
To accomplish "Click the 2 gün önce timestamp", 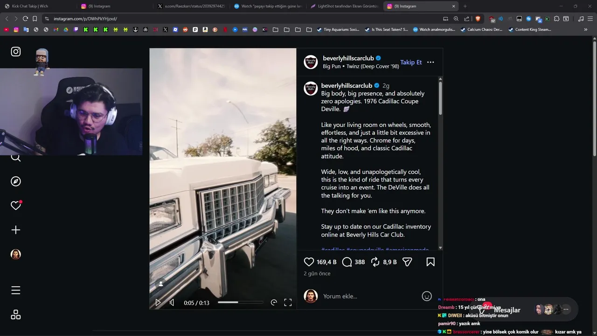I will point(317,273).
